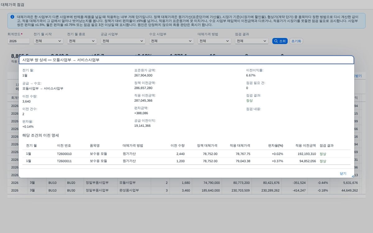Click the info icon in message strip
The image size is (373, 233).
coord(12,17)
